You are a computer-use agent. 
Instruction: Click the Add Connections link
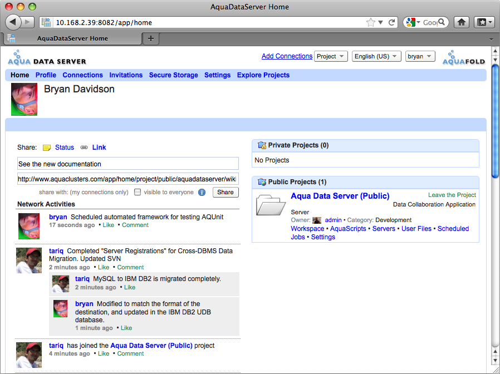pyautogui.click(x=287, y=56)
